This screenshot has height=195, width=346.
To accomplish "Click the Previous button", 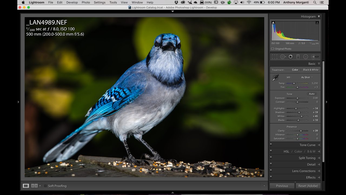I will click(x=282, y=186).
